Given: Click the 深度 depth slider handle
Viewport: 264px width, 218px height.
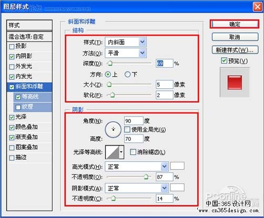Looking at the screenshot, I should point(110,63).
